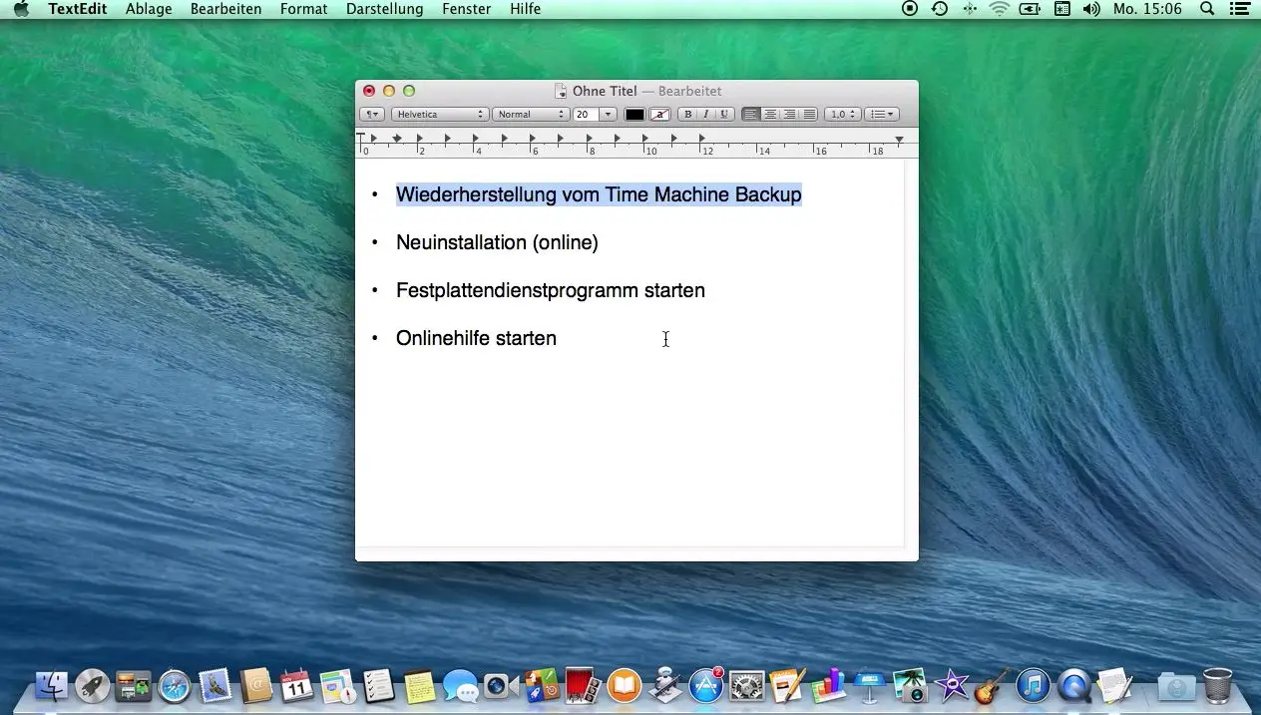Click the clock showing Mo. 15:06
1261x715 pixels.
(x=1147, y=9)
